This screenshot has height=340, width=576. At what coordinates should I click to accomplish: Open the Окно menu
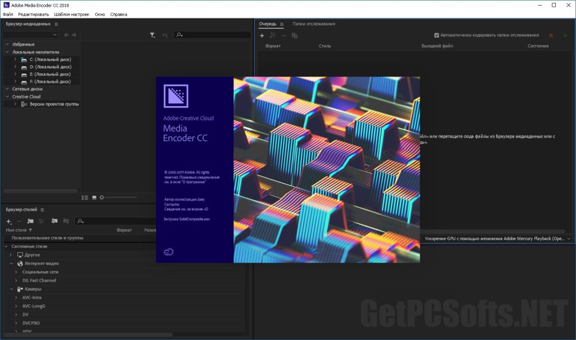(x=100, y=14)
